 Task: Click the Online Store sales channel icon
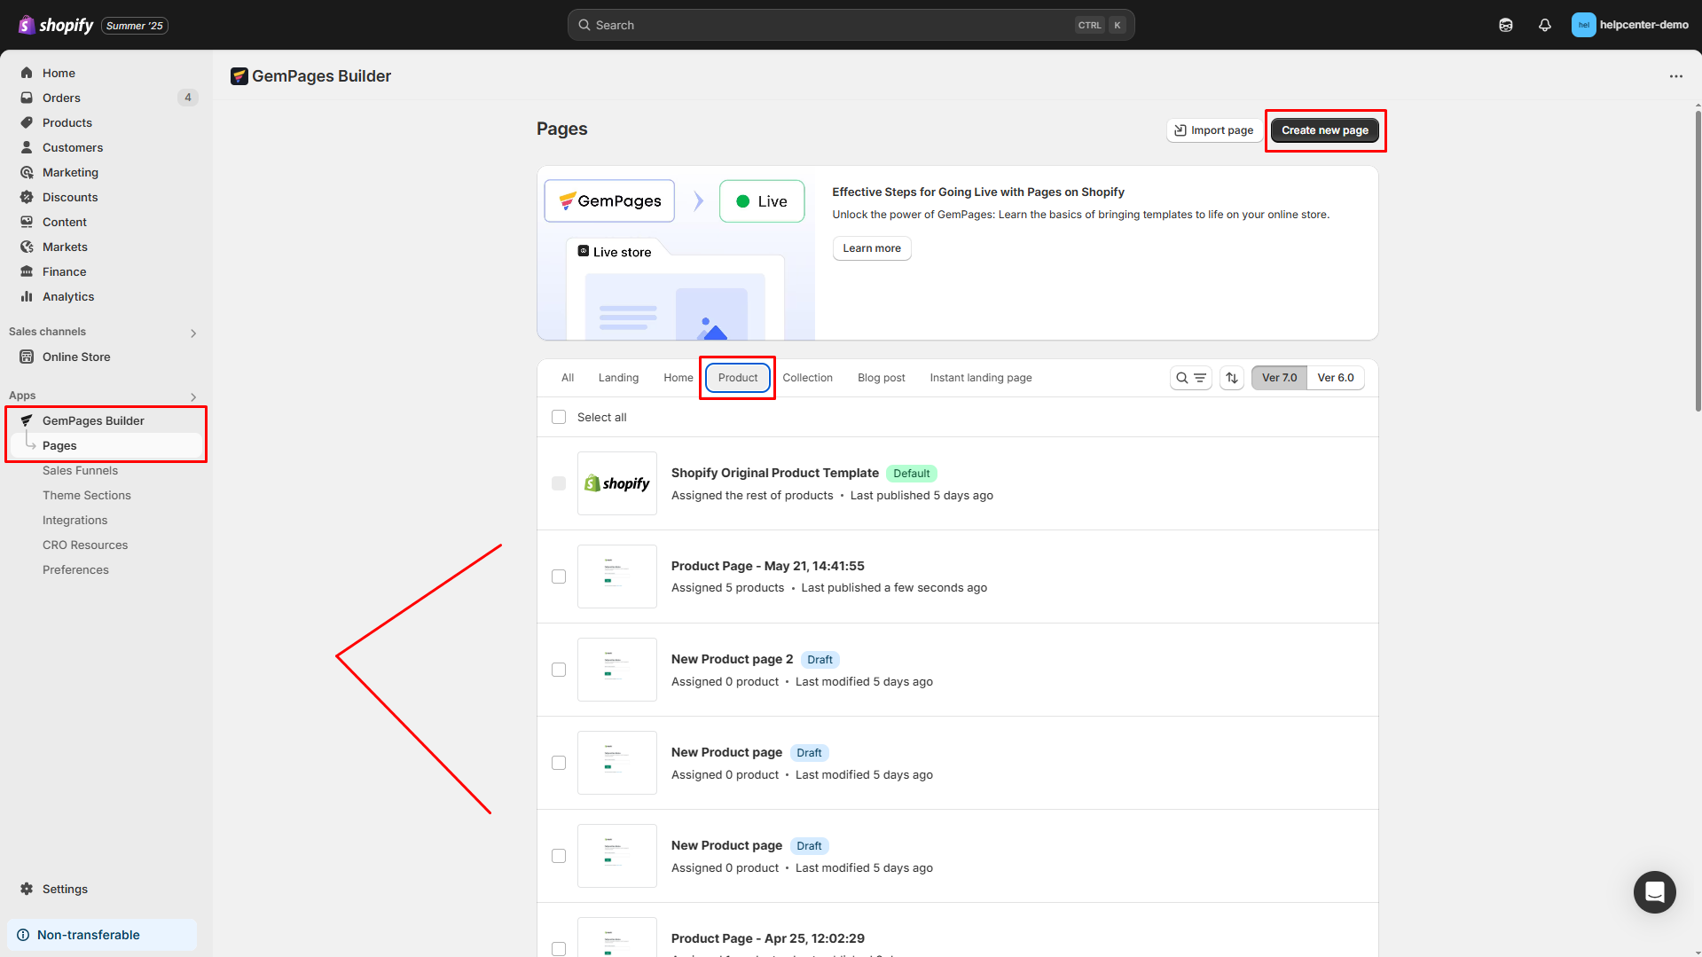click(27, 357)
